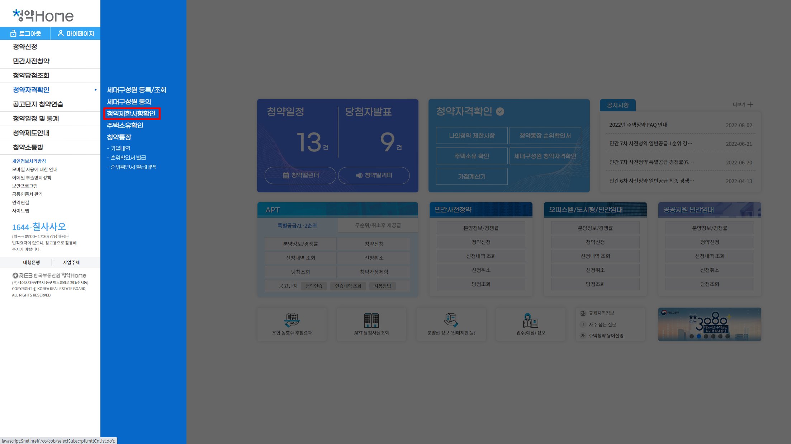Screen dimensions: 791x444
Task: Open 청약캘린더 calendar button
Action: [300, 175]
